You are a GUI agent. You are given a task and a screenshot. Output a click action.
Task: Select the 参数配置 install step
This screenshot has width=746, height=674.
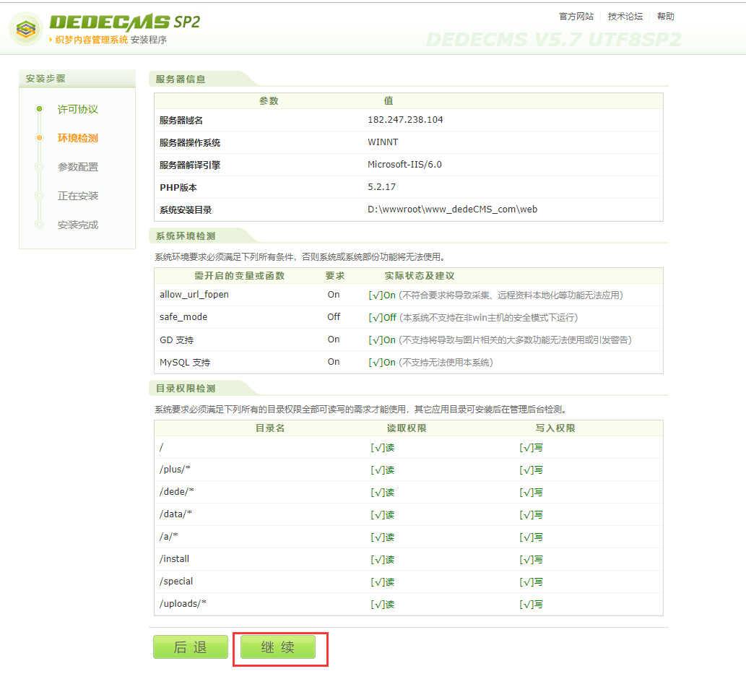[78, 167]
